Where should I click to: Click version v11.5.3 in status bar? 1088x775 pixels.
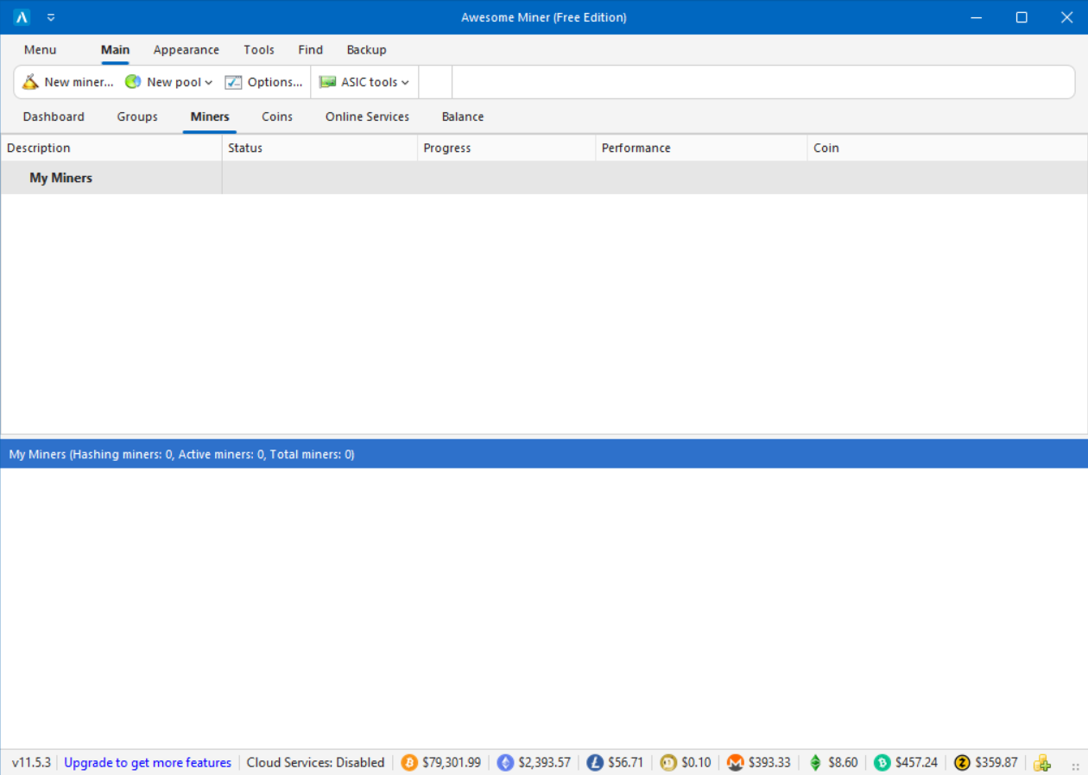[x=31, y=763]
